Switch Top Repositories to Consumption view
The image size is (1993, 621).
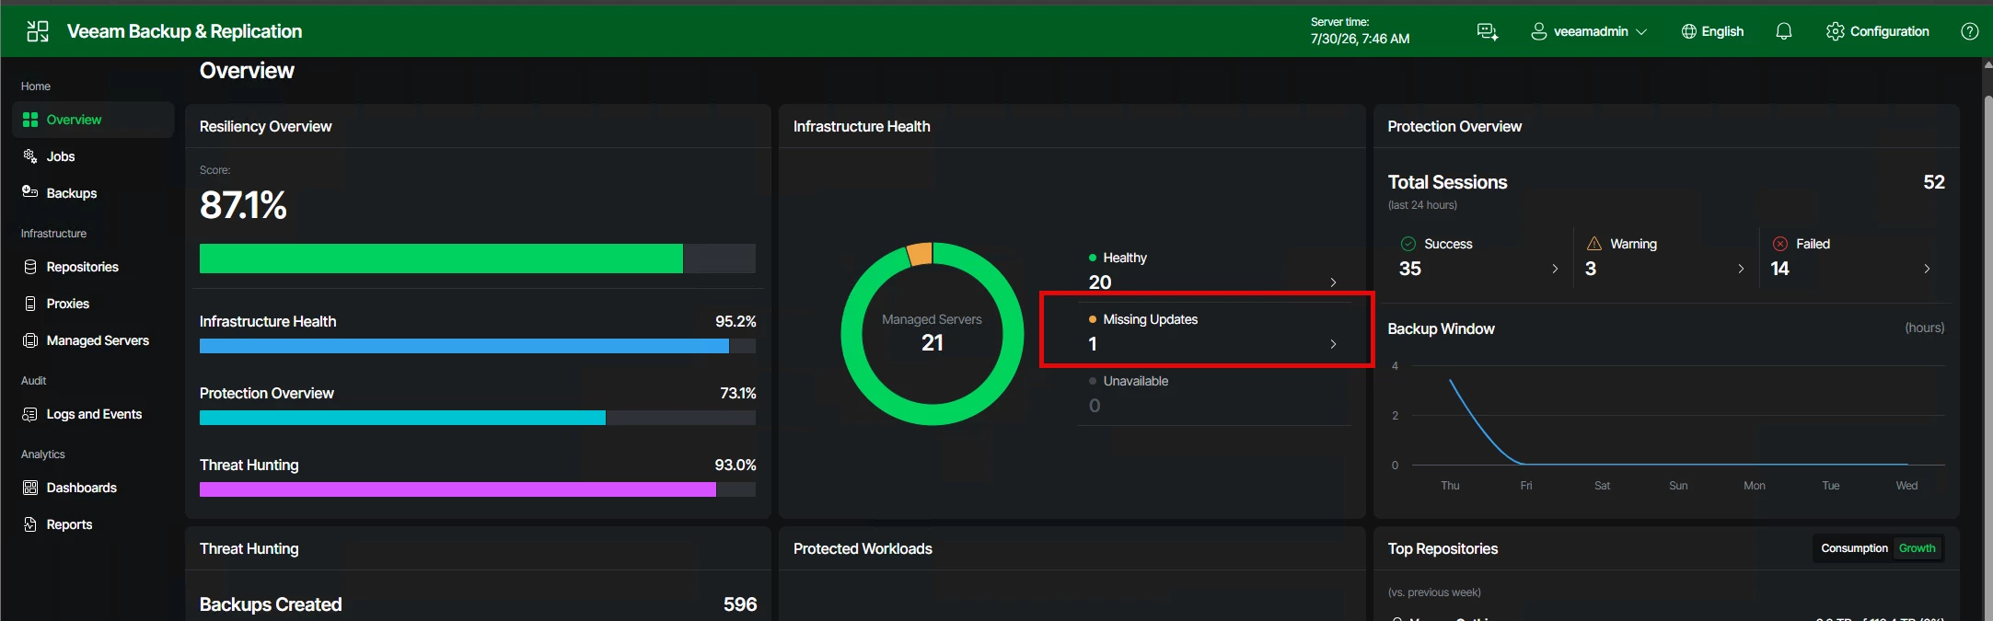pos(1854,548)
